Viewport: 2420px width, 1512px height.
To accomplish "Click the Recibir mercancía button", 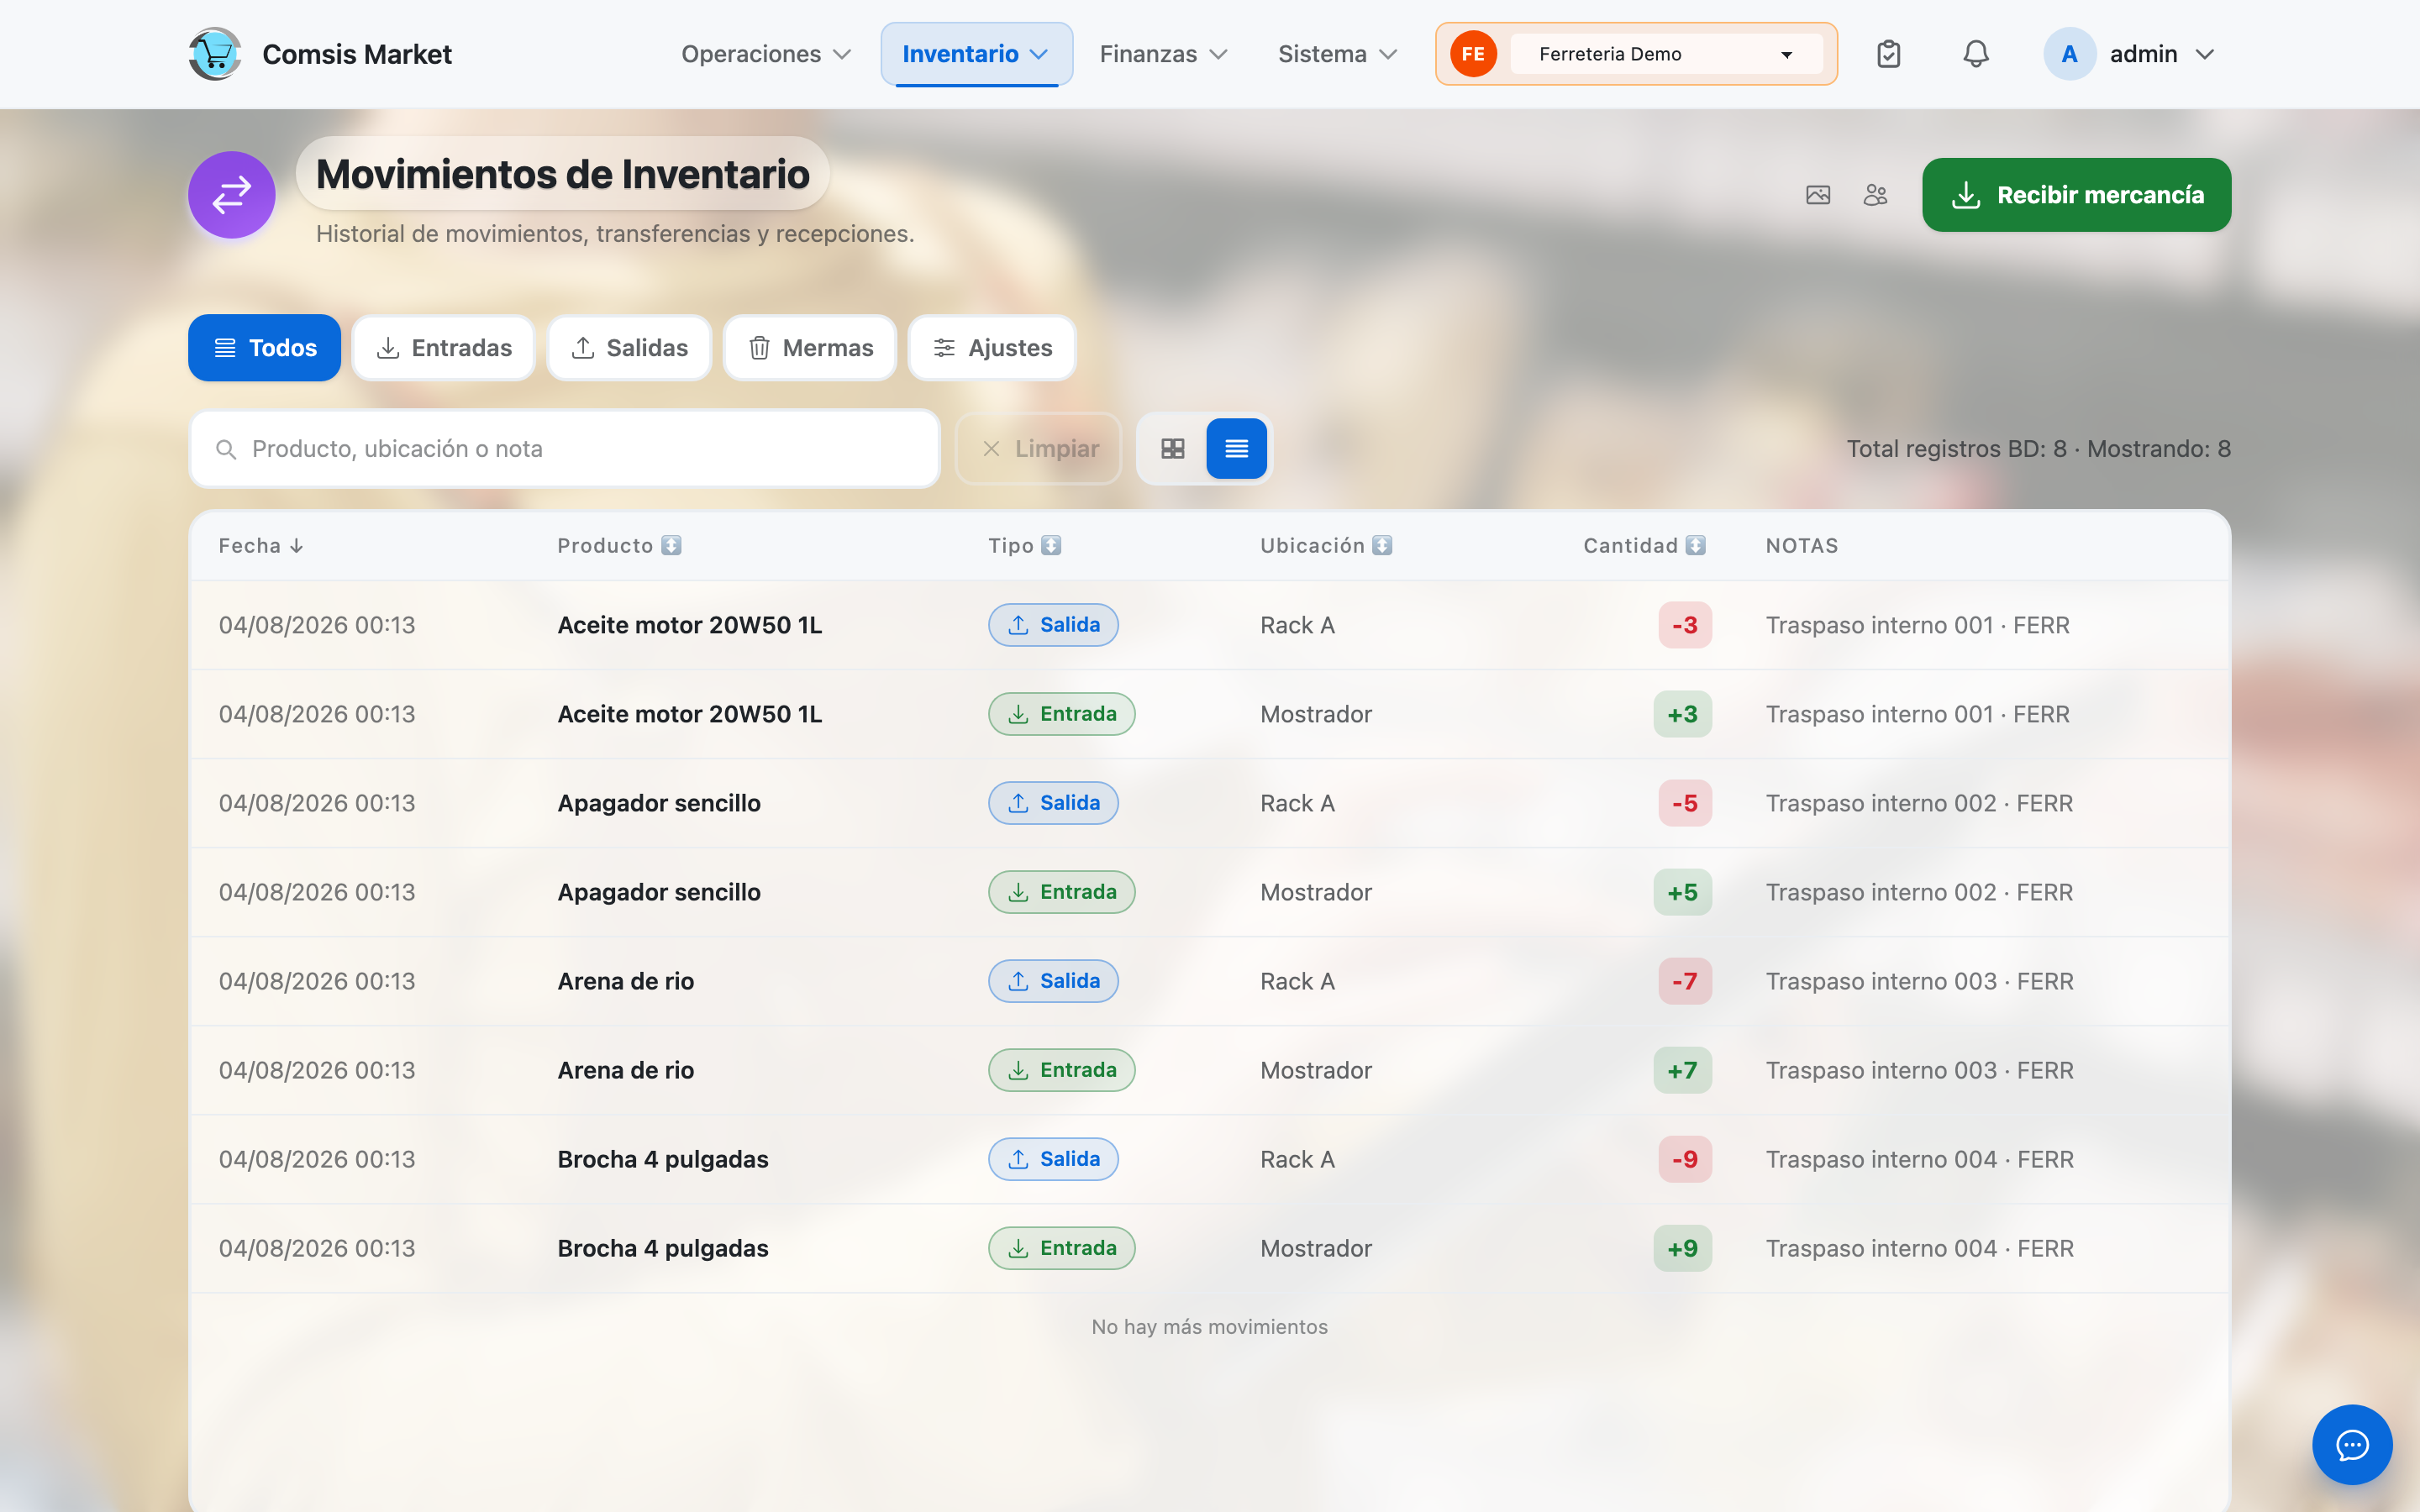I will [x=2076, y=195].
